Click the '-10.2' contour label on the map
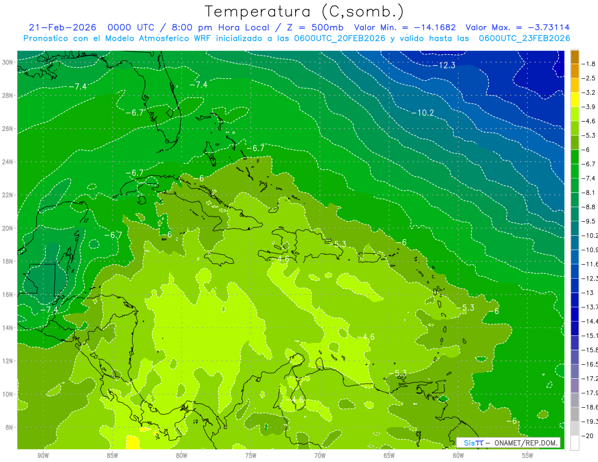598x462 pixels. pyautogui.click(x=423, y=113)
